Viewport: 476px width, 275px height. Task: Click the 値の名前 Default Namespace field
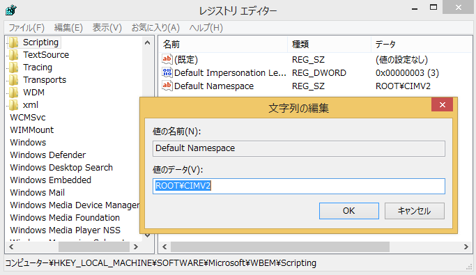(x=299, y=148)
